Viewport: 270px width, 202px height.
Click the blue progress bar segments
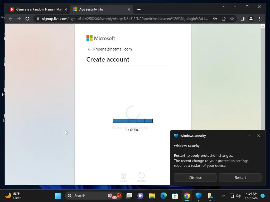pos(133,121)
